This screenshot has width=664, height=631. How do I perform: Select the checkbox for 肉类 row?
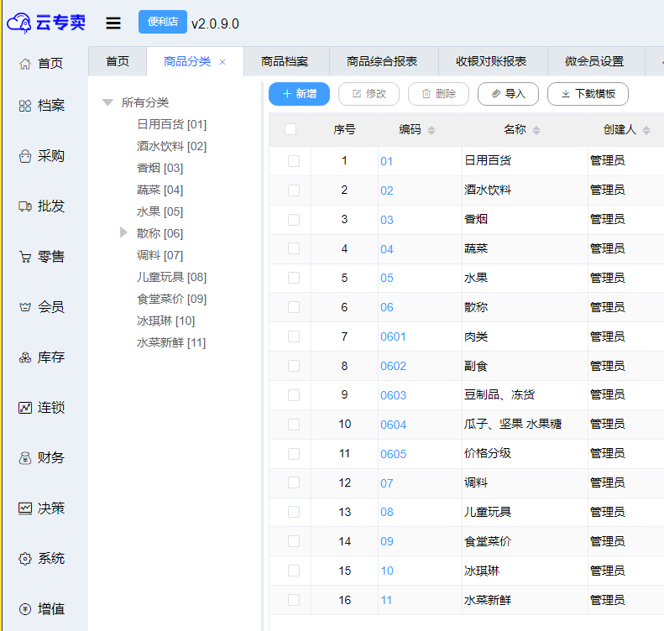point(294,336)
